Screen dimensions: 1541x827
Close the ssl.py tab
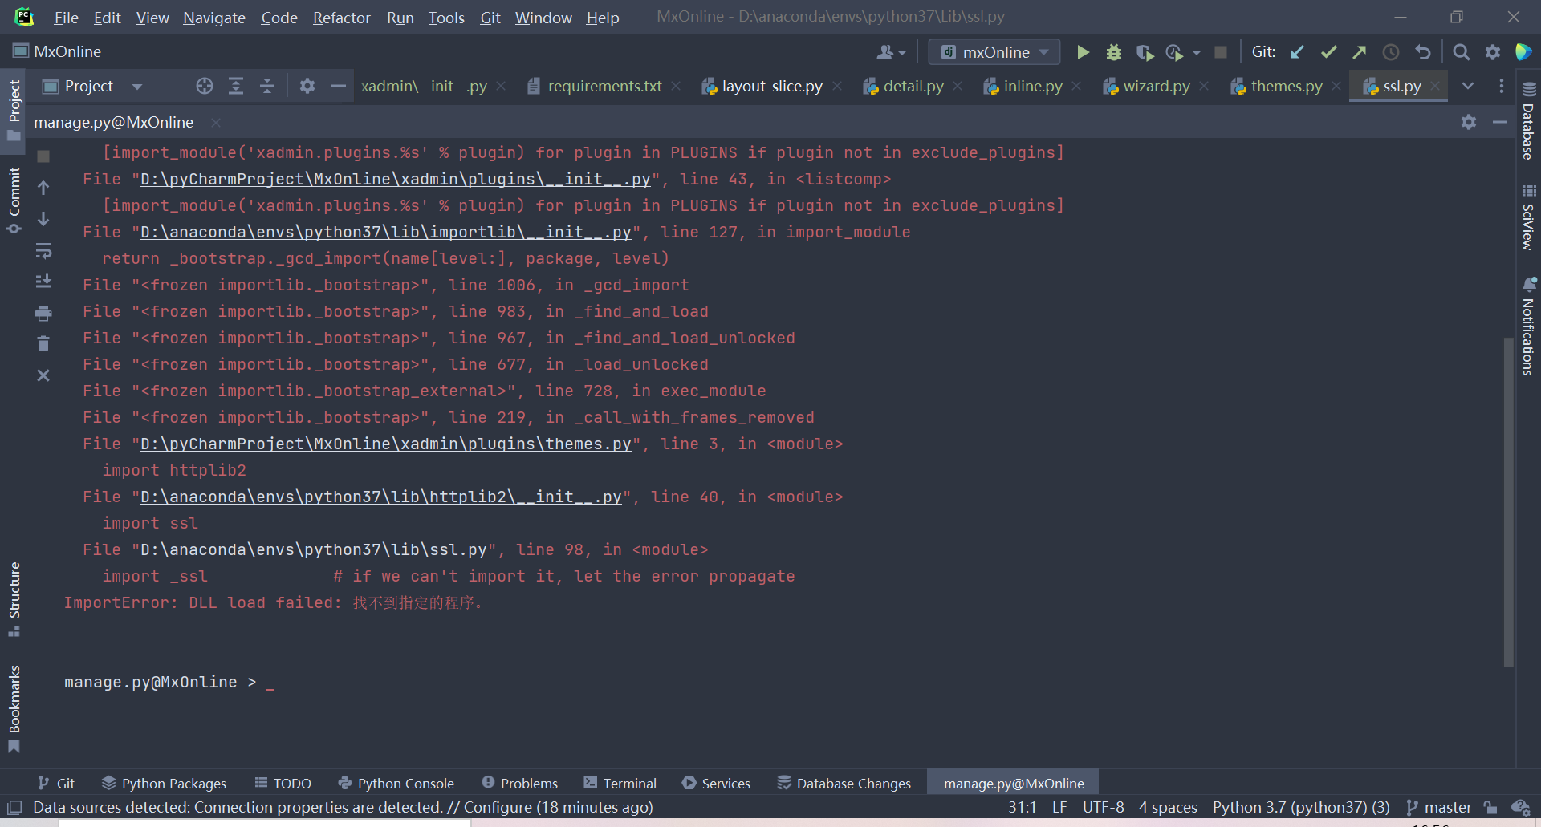pyautogui.click(x=1435, y=86)
